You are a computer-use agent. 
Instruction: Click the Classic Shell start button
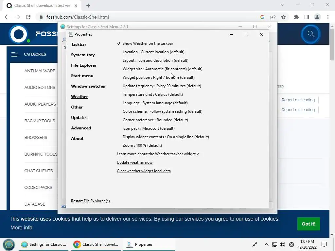[x=9, y=244]
